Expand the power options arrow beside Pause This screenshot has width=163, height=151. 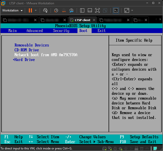[x=36, y=10]
